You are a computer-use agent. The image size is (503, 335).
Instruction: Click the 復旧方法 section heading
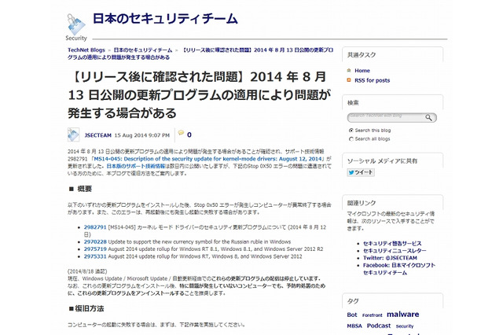pyautogui.click(x=86, y=309)
